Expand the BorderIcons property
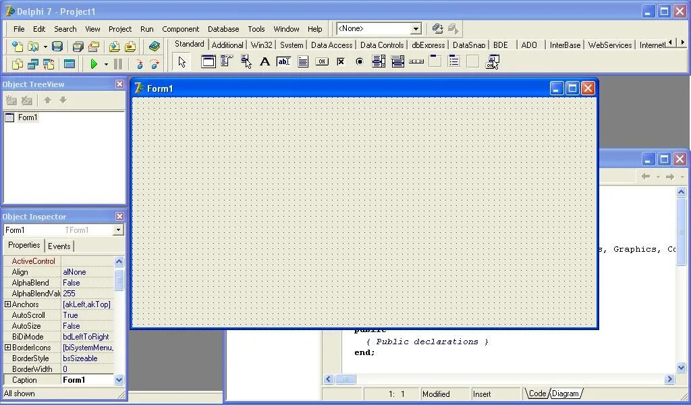The width and height of the screenshot is (691, 405). pos(7,348)
